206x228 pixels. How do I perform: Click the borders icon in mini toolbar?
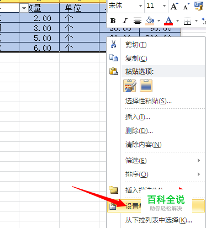tap(187, 21)
